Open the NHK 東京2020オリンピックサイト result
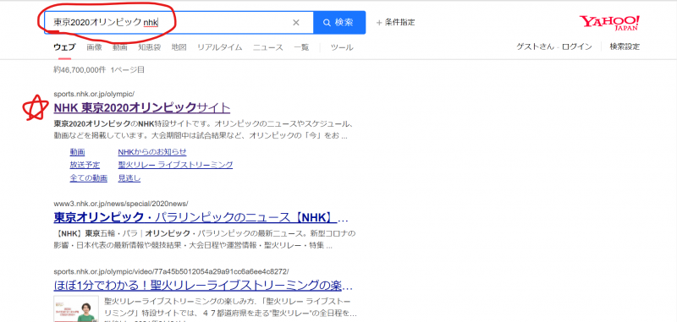 142,108
